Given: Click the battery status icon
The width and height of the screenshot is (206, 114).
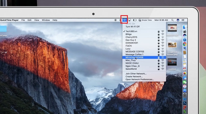Looking at the screenshot, I should (135, 20).
